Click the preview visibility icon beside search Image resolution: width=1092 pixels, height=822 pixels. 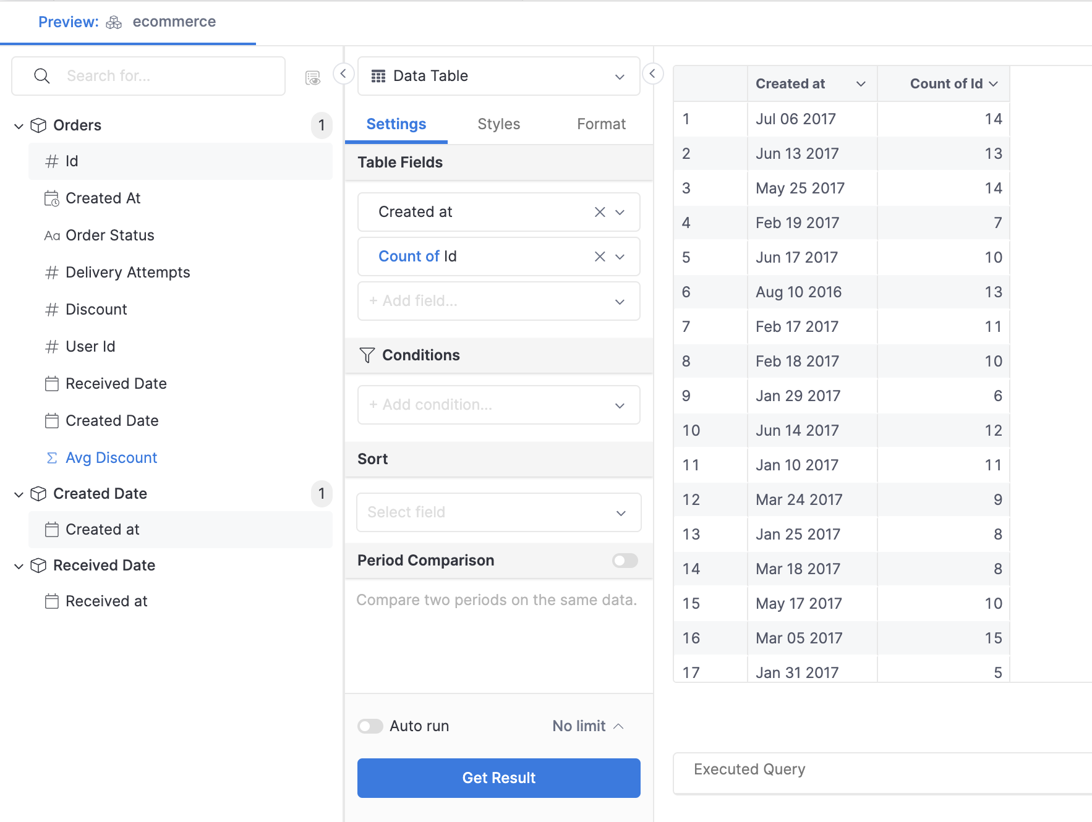click(x=313, y=77)
